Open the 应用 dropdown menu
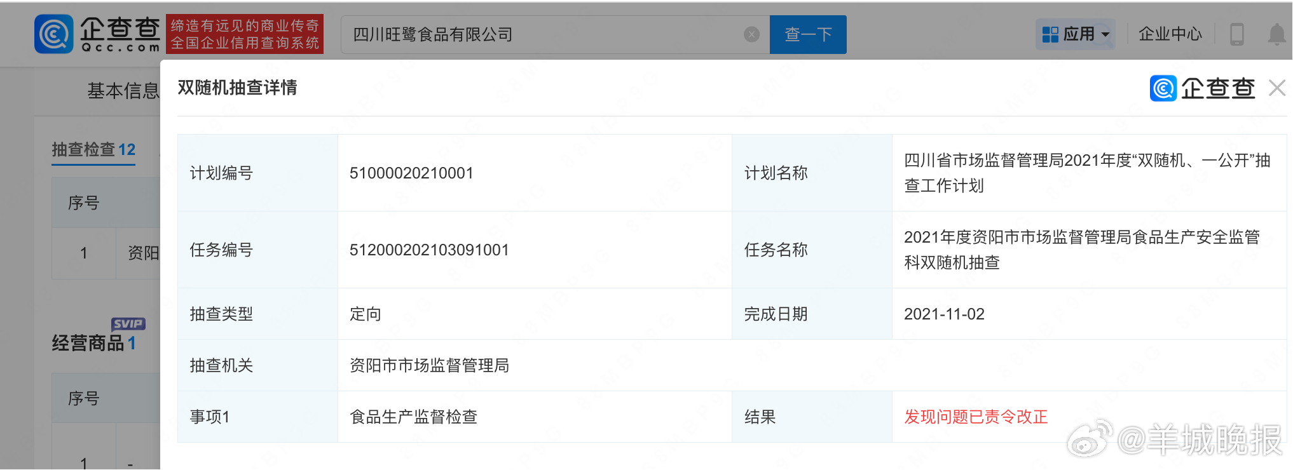Screen dimensions: 1293x470 (x=1076, y=34)
